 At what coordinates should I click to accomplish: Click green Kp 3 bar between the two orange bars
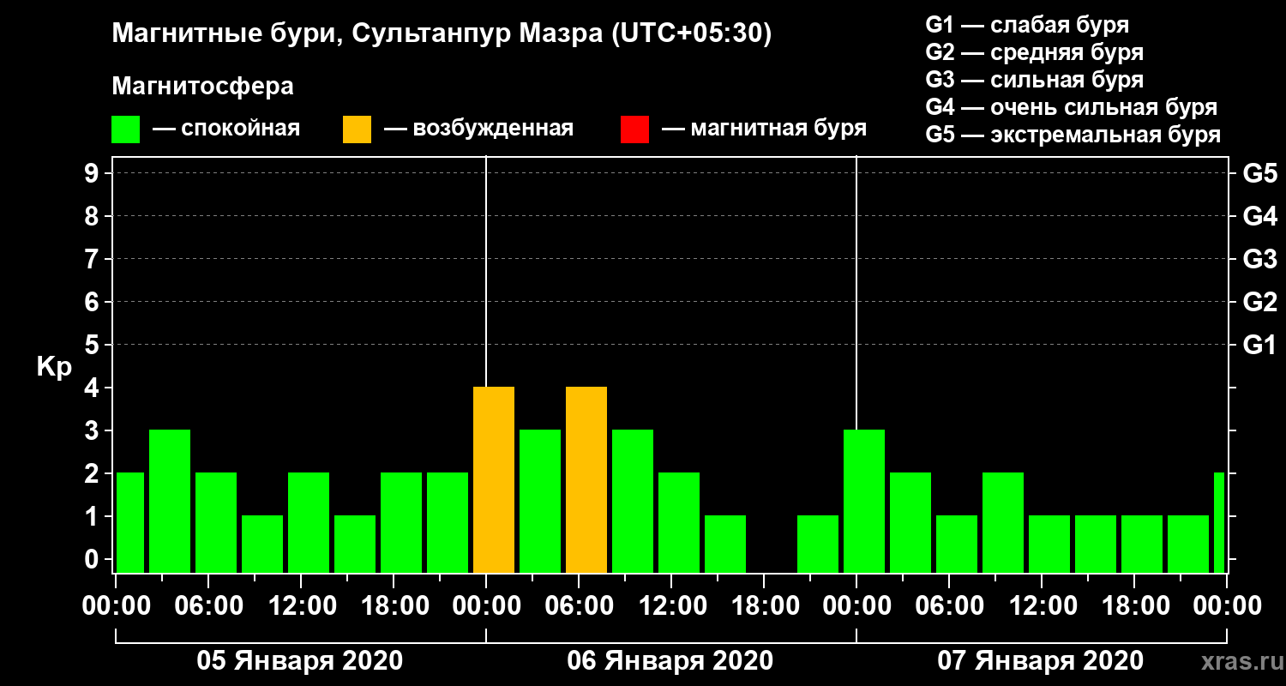[x=540, y=502]
